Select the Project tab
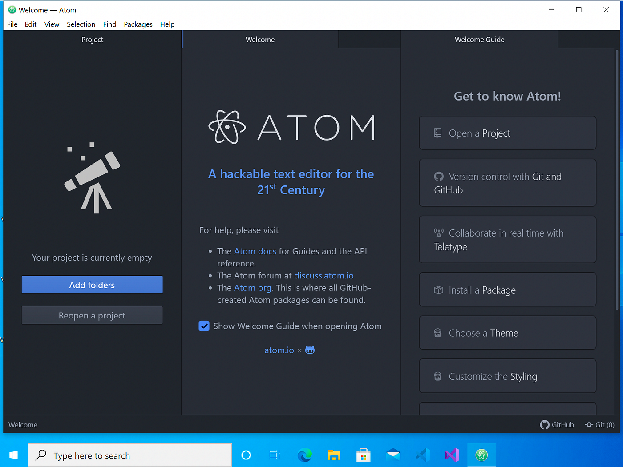This screenshot has height=467, width=623. pyautogui.click(x=92, y=40)
